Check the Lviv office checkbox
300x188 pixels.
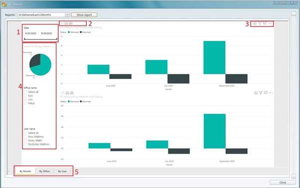(25, 99)
